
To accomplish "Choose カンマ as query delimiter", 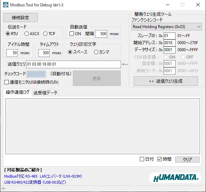I will click(x=96, y=52).
